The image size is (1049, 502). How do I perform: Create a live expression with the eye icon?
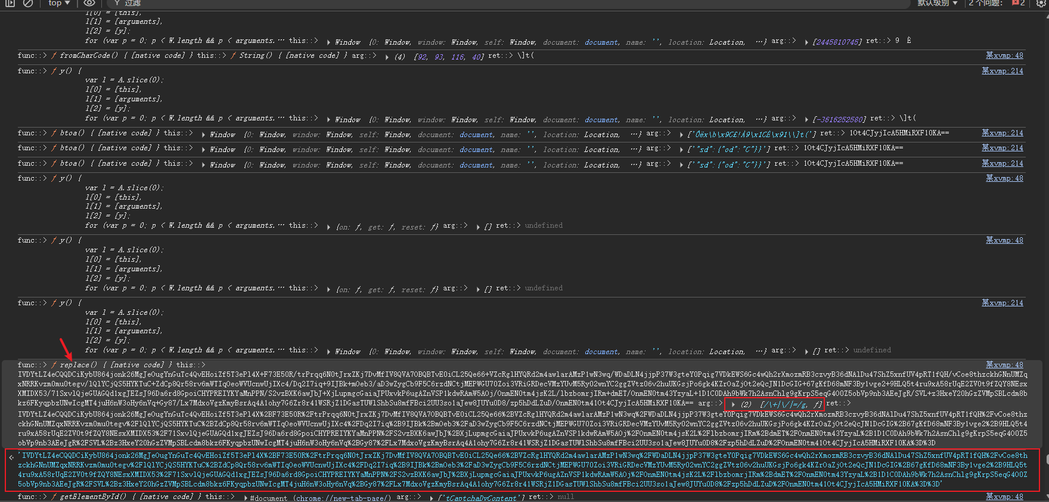click(89, 3)
